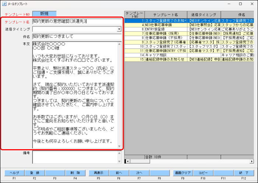
Task: Click the 登録 F2 button
Action: click(35, 173)
